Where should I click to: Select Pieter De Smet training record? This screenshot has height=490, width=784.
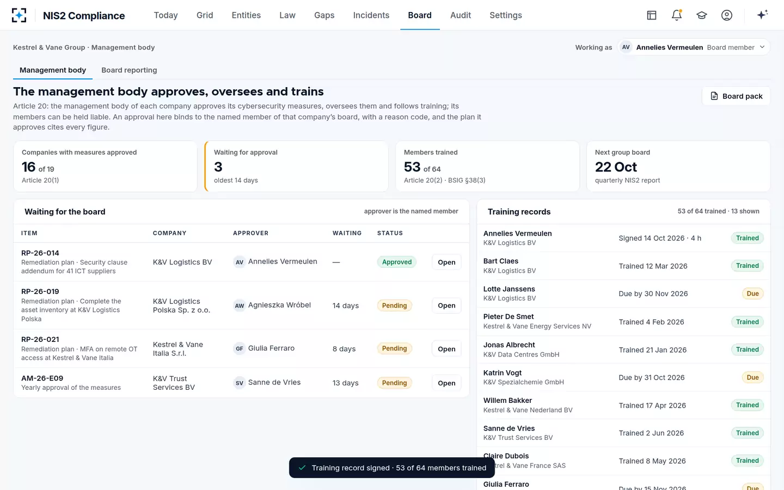pyautogui.click(x=623, y=321)
